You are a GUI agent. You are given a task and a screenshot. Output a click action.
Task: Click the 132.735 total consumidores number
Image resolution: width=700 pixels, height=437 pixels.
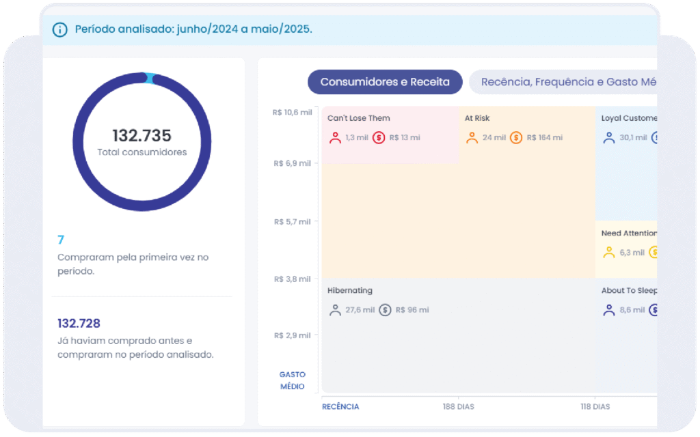[142, 135]
